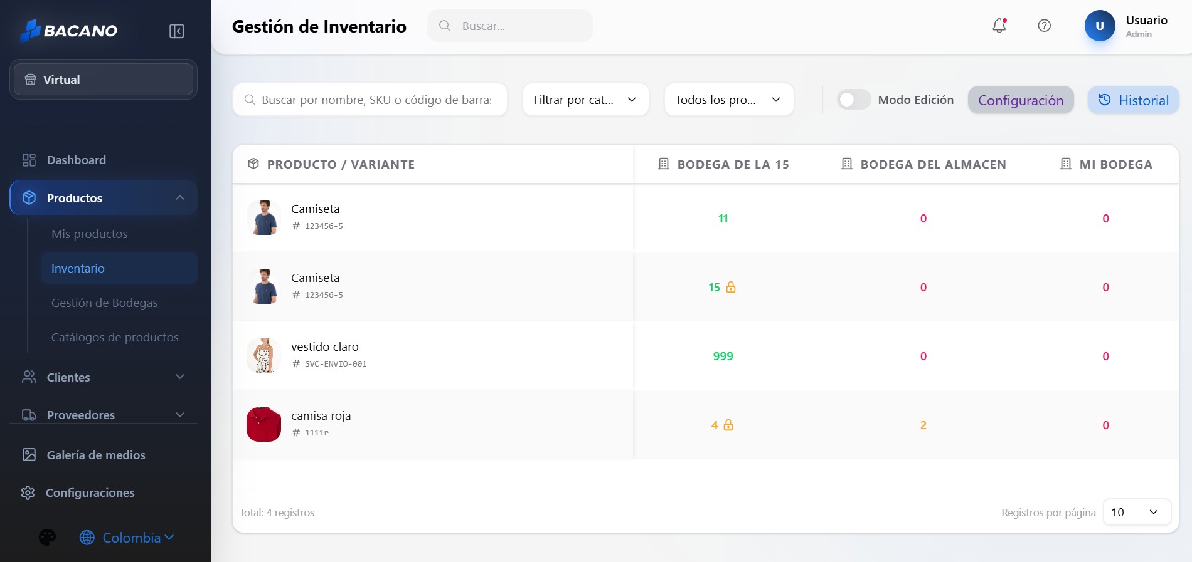Expand the Proveedores menu section
Screen dimensions: 1192x562
[x=104, y=415]
